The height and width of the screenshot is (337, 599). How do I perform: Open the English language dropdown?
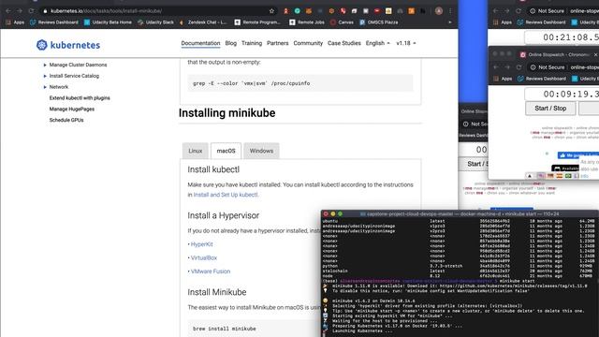point(378,43)
